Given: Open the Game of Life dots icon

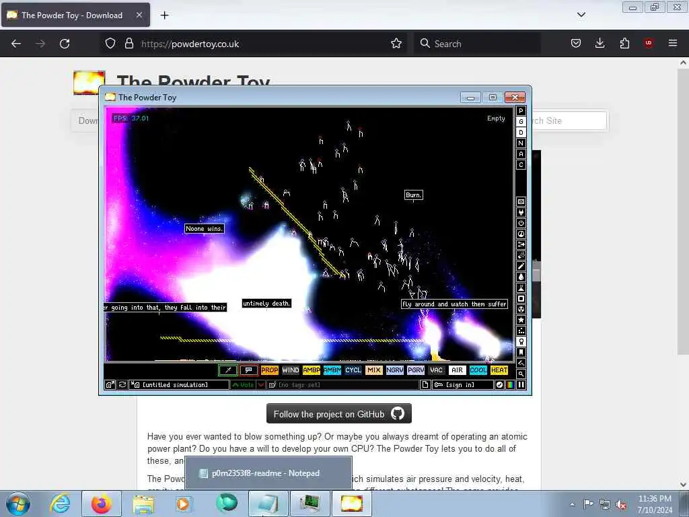Looking at the screenshot, I should [x=521, y=331].
